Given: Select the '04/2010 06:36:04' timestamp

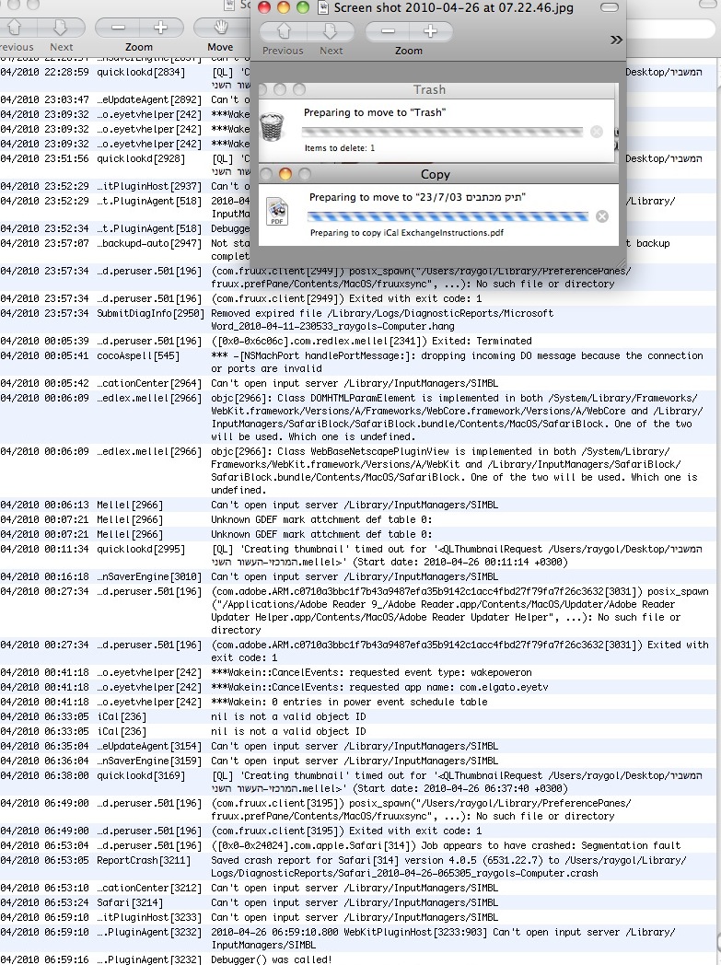Looking at the screenshot, I should click(x=44, y=761).
